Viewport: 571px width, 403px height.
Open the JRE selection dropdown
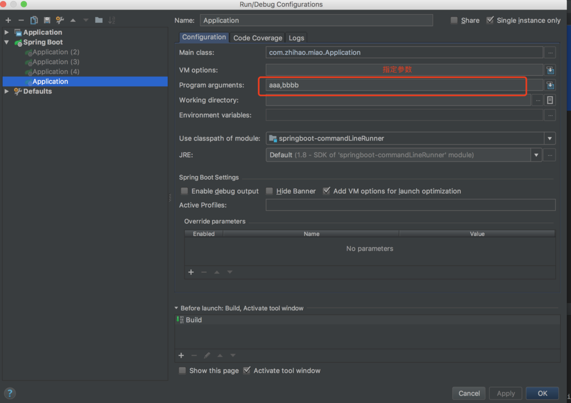coord(536,155)
